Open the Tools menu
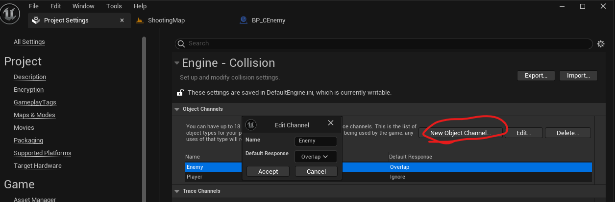Viewport: 615px width, 202px height. coord(114,6)
